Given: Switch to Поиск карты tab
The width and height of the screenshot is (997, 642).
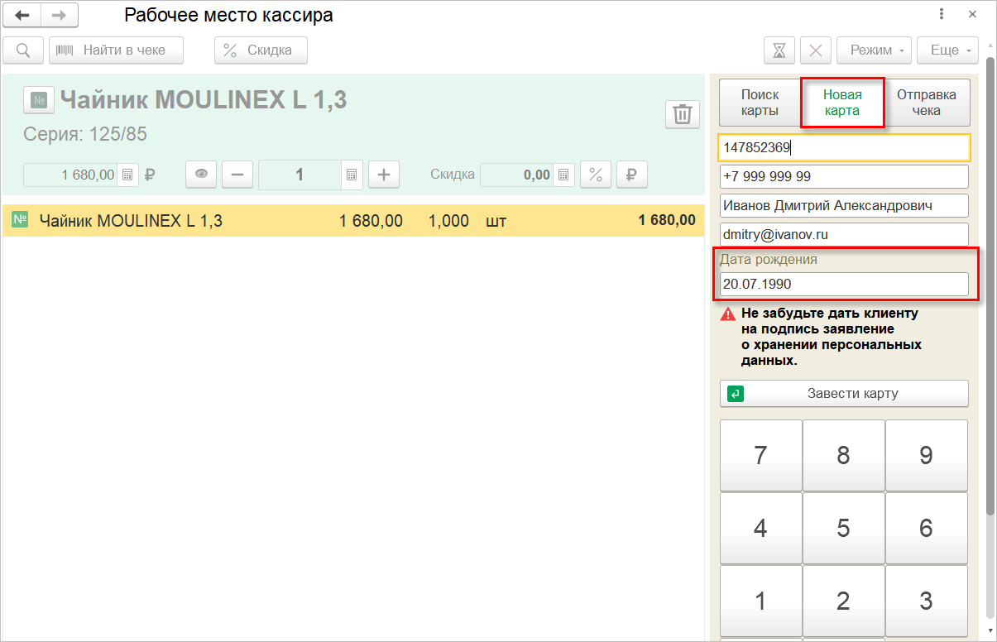Looking at the screenshot, I should point(760,103).
